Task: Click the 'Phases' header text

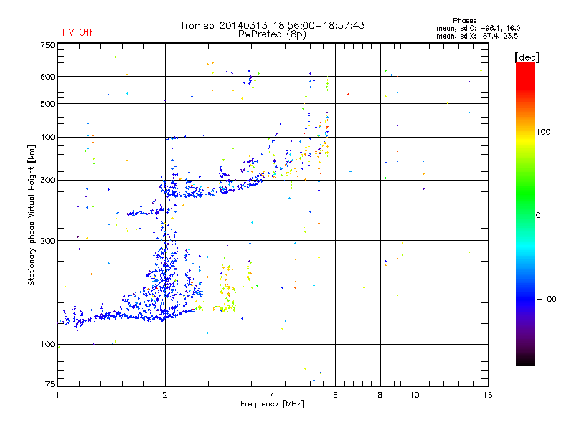Action: (464, 21)
